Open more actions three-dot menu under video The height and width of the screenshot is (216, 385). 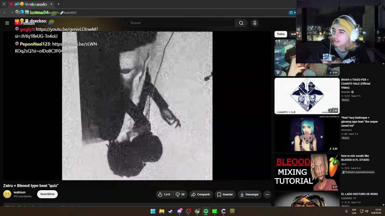click(x=267, y=194)
